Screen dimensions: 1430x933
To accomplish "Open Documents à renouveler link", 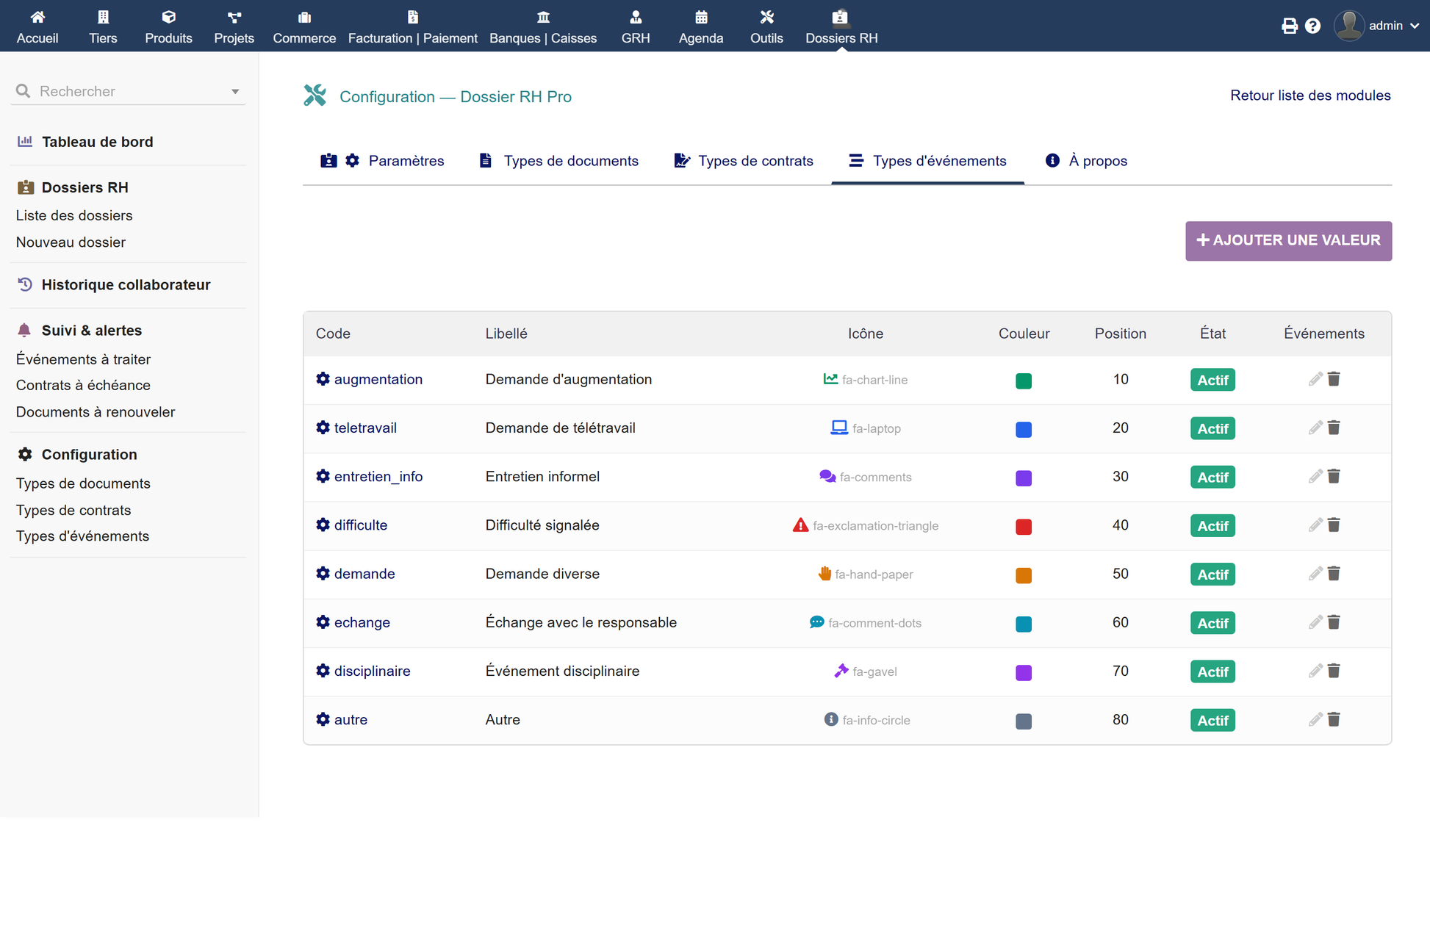I will click(96, 412).
